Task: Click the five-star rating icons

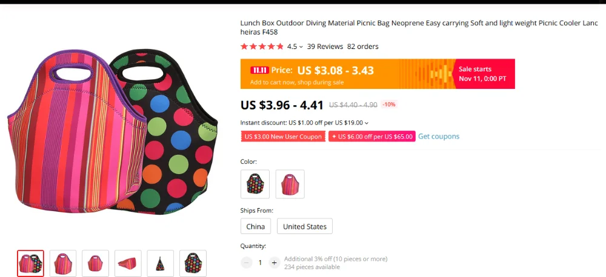Action: [262, 47]
